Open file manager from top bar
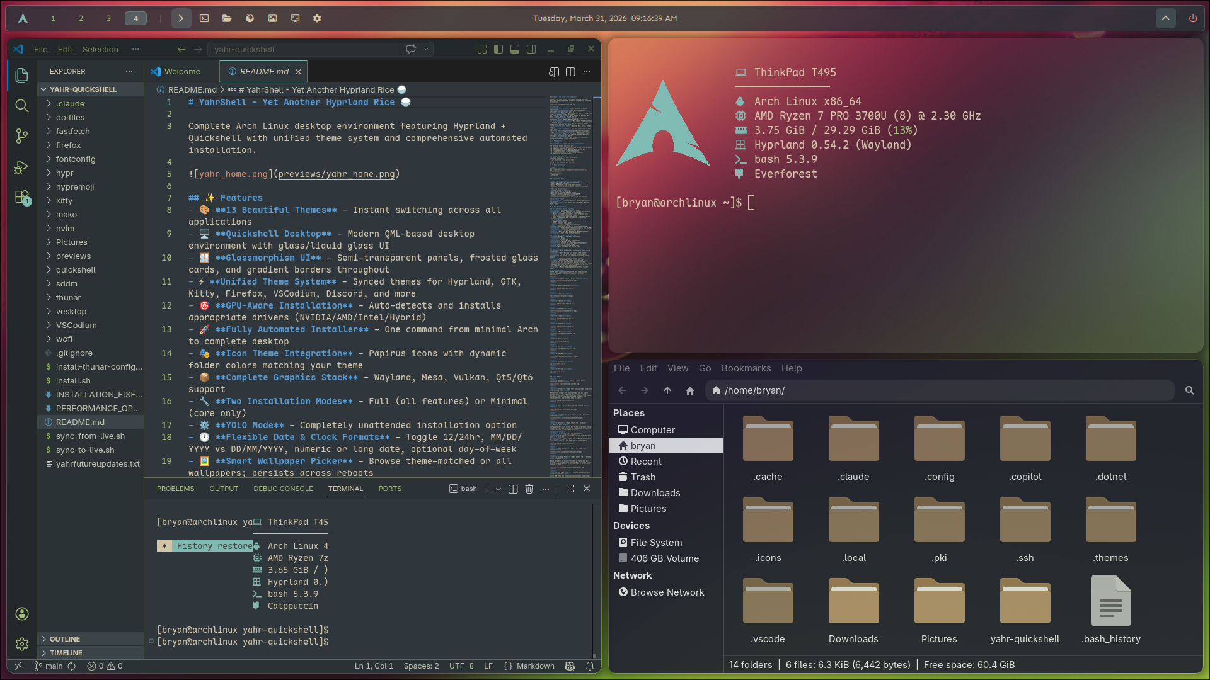1210x680 pixels. coord(227,18)
